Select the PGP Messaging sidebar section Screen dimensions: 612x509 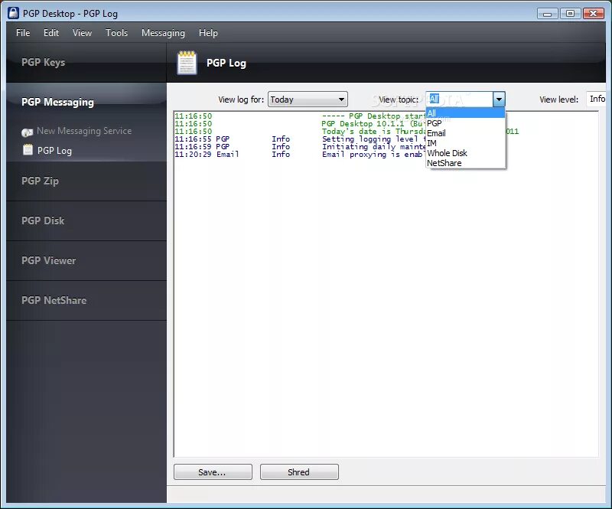(86, 102)
